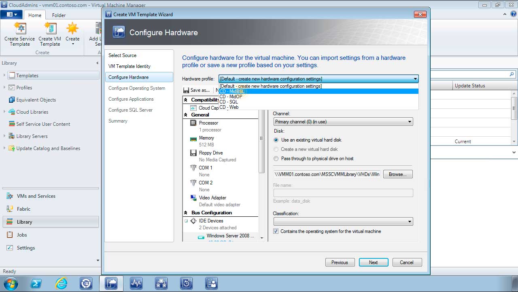Open the Settings workspace icon

10,248
